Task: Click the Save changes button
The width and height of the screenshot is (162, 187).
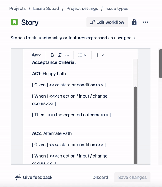Action: coord(133,177)
